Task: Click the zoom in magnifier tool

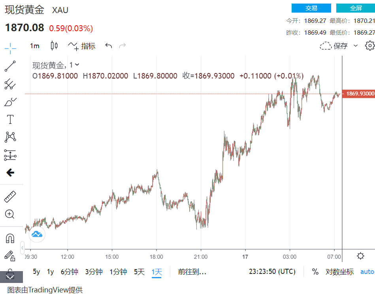Action: click(x=10, y=214)
